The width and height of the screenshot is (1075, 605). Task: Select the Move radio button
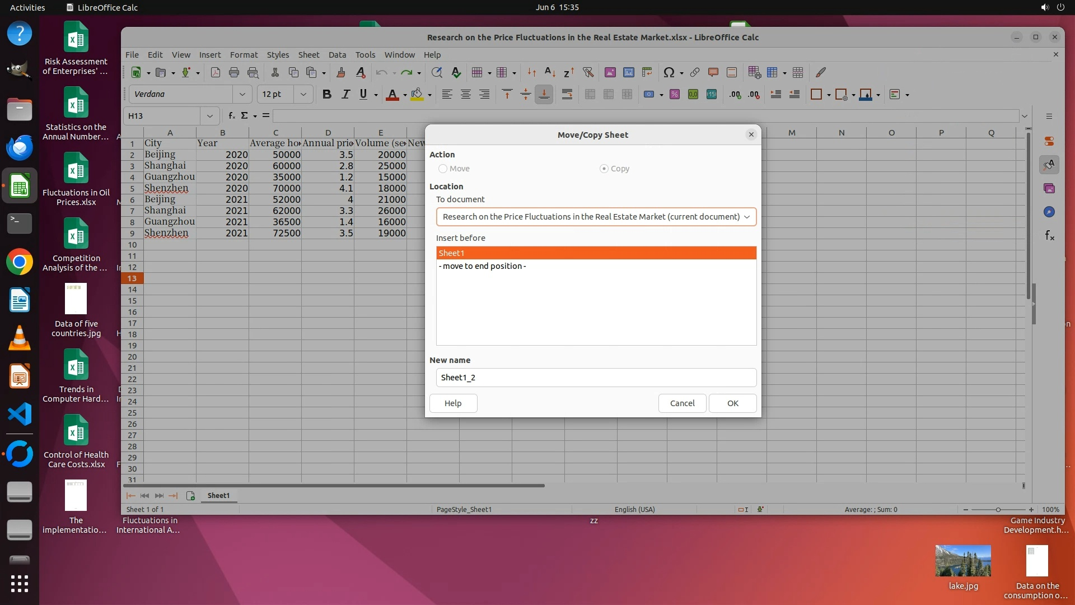coord(443,169)
